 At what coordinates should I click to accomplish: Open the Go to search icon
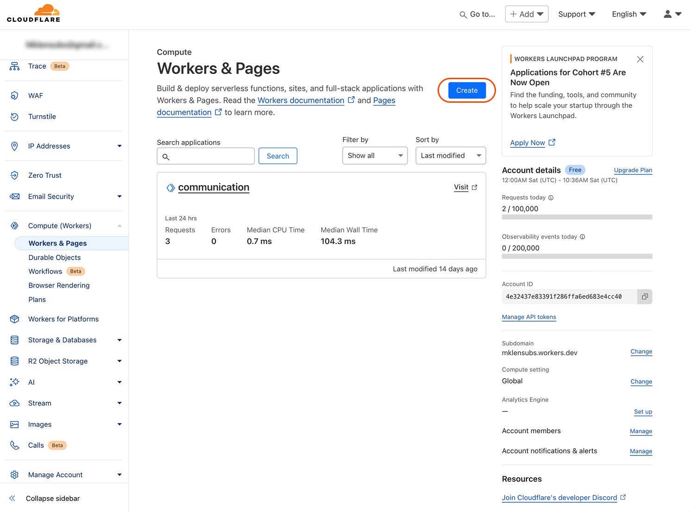pyautogui.click(x=463, y=15)
